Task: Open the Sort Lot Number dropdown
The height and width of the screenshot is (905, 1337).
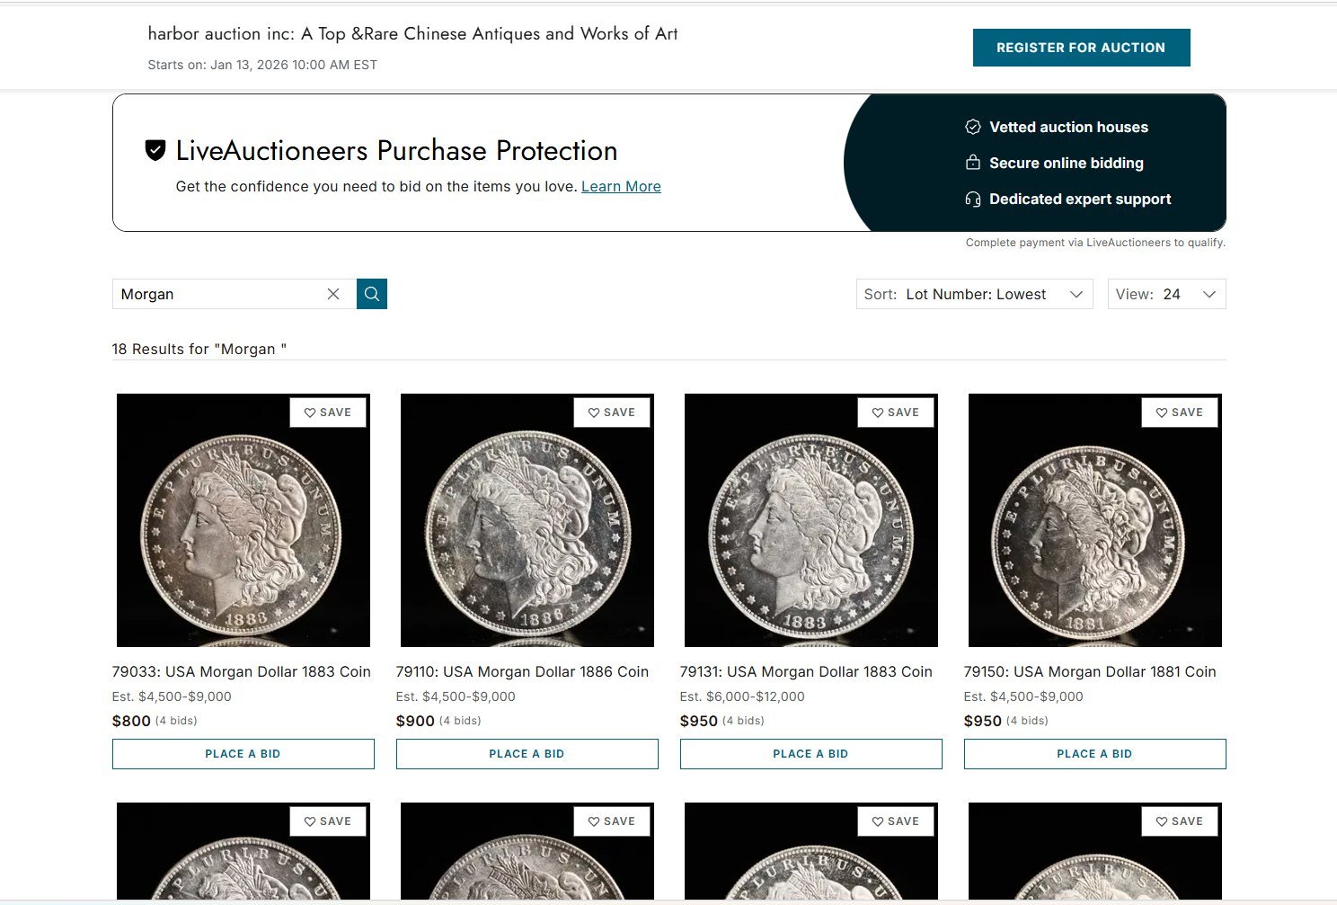Action: [x=974, y=294]
